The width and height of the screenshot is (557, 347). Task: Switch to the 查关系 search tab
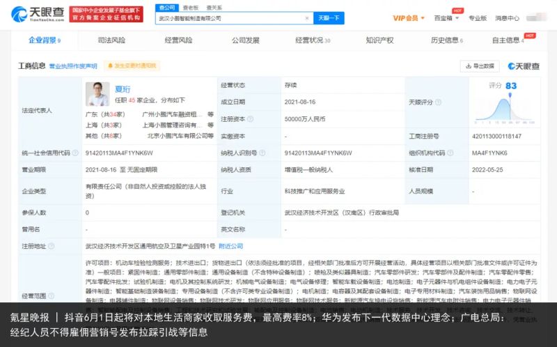point(214,8)
